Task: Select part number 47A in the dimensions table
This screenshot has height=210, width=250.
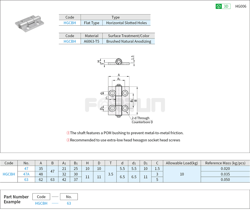Action: click(x=26, y=174)
